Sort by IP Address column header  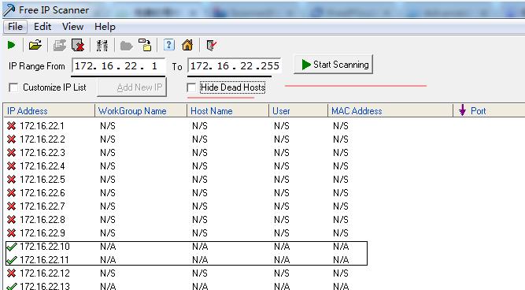tap(49, 110)
